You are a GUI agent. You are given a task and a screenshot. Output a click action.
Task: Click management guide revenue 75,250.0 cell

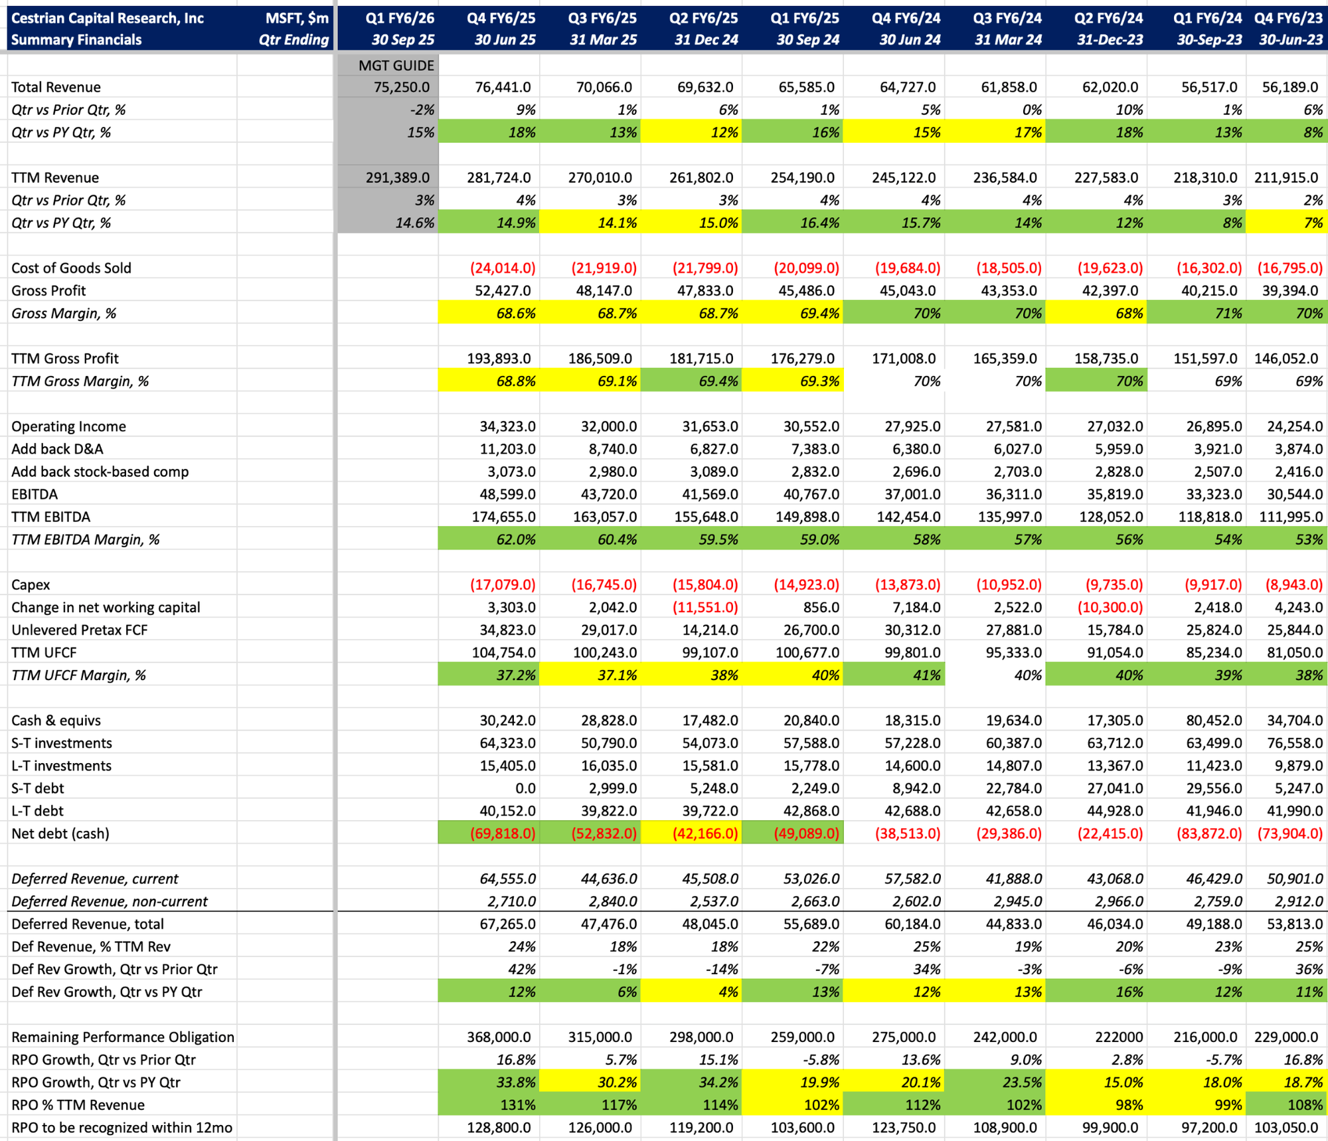(x=401, y=87)
